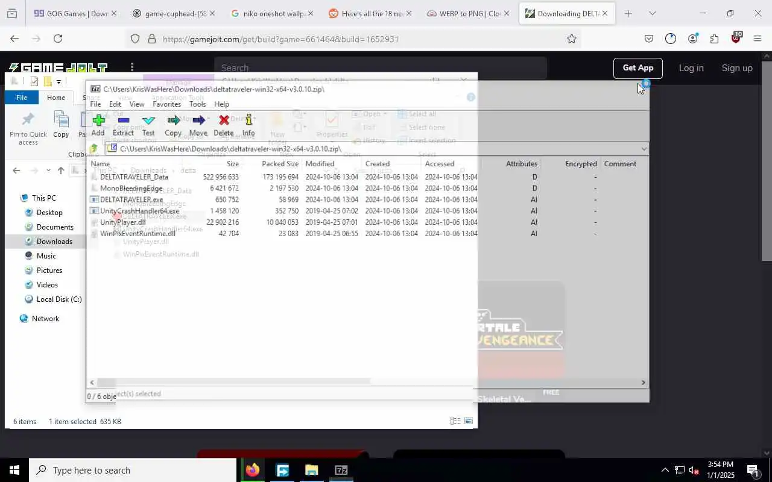Open Downloads in Explorer sidebar
The width and height of the screenshot is (772, 482).
[54, 242]
